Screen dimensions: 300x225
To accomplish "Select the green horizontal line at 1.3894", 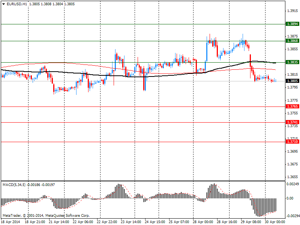I will 143,24.
